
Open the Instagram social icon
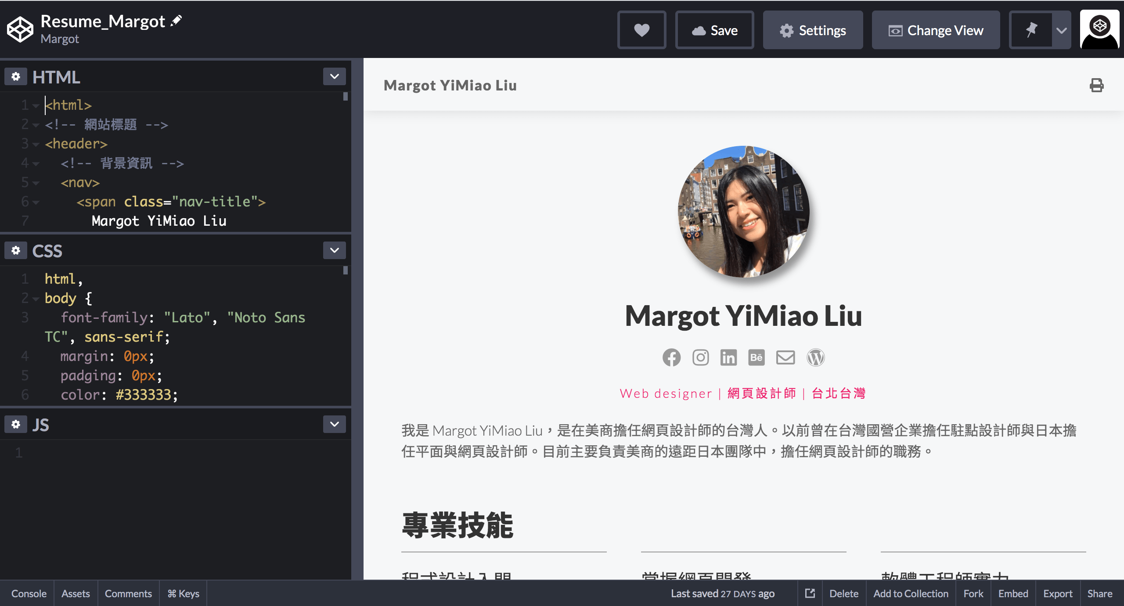[x=700, y=357]
